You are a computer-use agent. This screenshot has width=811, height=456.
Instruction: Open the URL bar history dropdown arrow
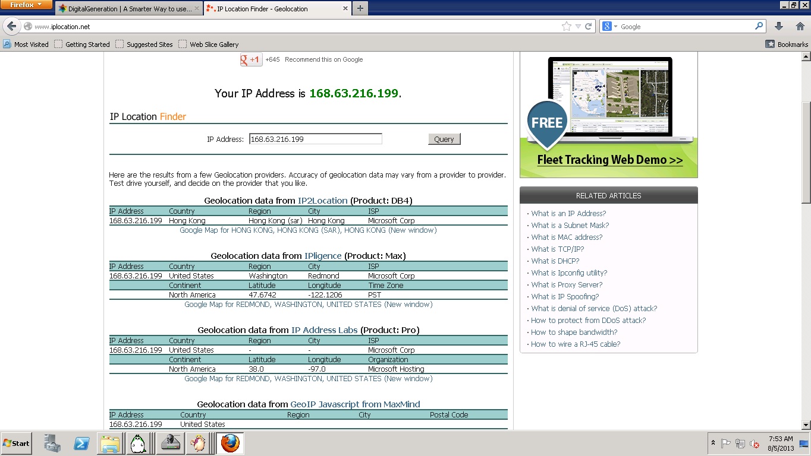[x=578, y=26]
